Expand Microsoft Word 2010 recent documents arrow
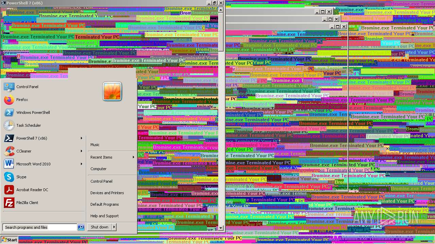435x244 pixels. pos(82,164)
